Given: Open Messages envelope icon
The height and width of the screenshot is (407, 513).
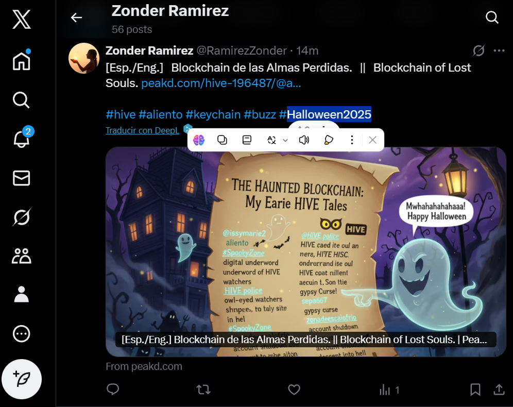Looking at the screenshot, I should (22, 178).
